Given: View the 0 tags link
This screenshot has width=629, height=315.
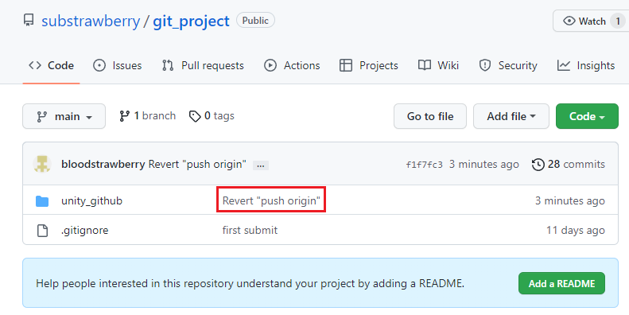Looking at the screenshot, I should [x=212, y=116].
